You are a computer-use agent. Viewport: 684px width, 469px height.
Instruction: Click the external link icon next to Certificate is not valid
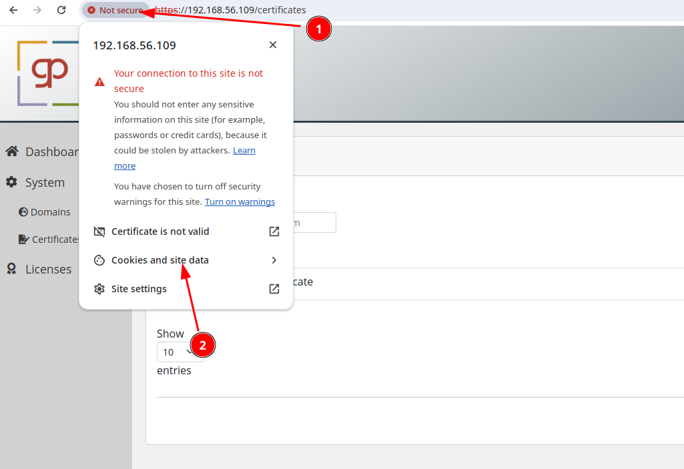[x=274, y=231]
